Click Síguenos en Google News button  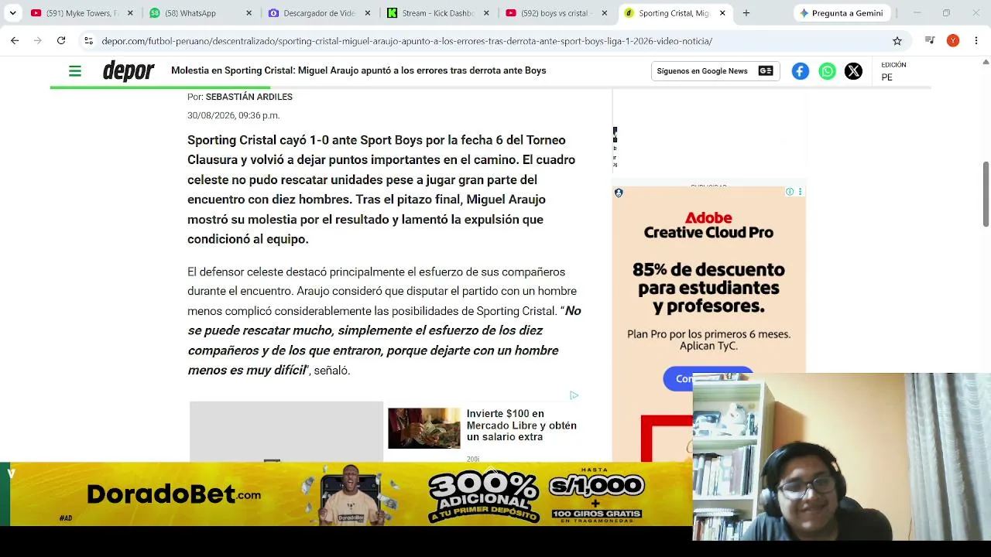715,71
